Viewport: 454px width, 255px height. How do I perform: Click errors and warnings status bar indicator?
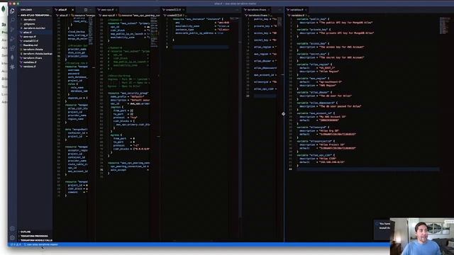[x=16, y=244]
